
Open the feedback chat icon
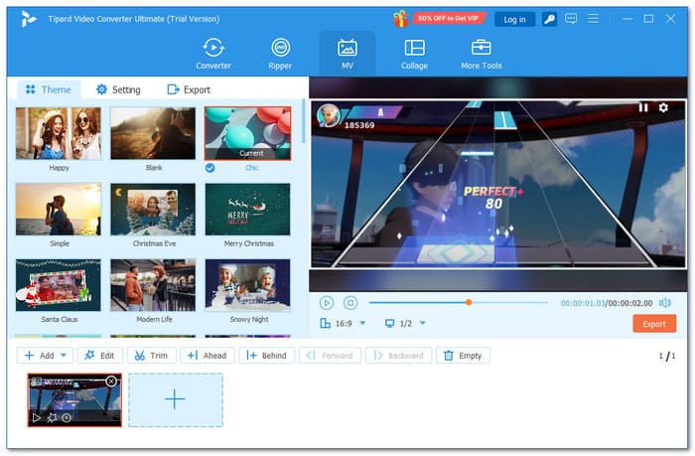pos(571,19)
